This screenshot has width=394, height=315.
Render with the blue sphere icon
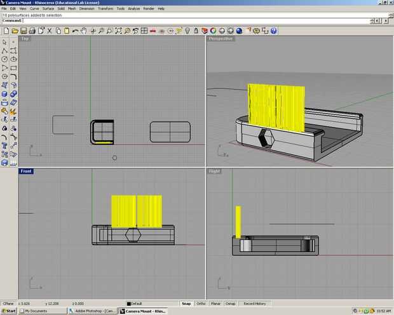pos(239,31)
